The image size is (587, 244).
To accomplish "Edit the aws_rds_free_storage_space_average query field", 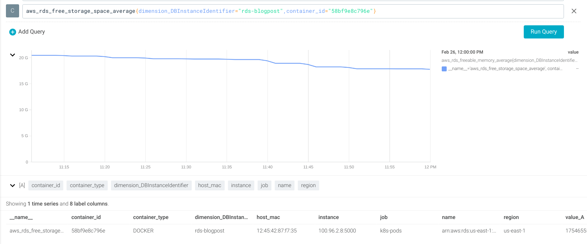I will (293, 11).
